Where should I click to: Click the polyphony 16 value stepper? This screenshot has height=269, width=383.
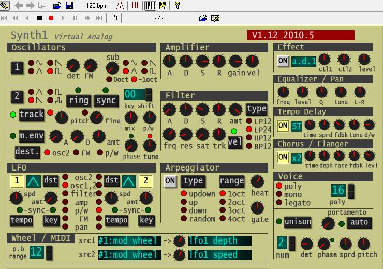351,191
